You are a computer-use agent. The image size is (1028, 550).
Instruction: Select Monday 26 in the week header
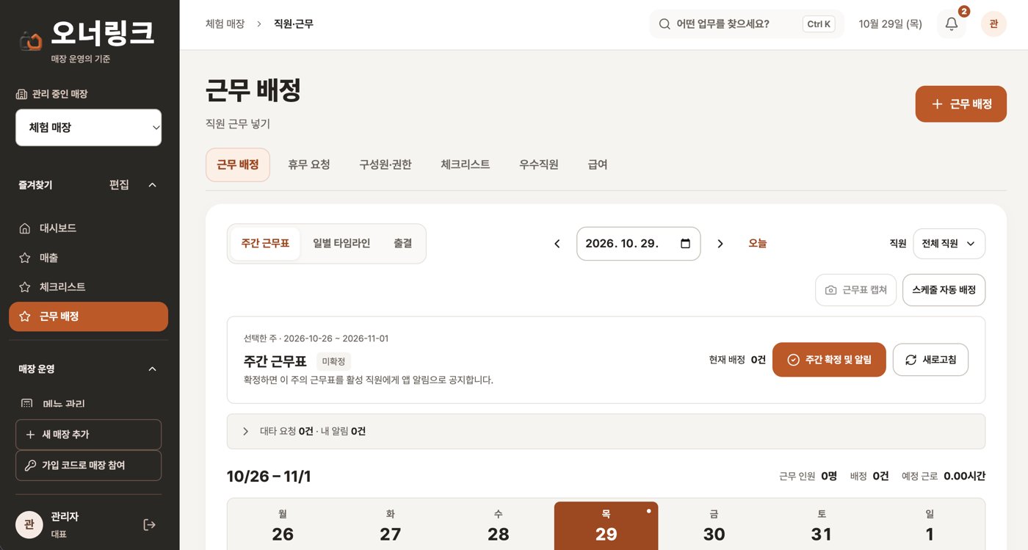283,526
